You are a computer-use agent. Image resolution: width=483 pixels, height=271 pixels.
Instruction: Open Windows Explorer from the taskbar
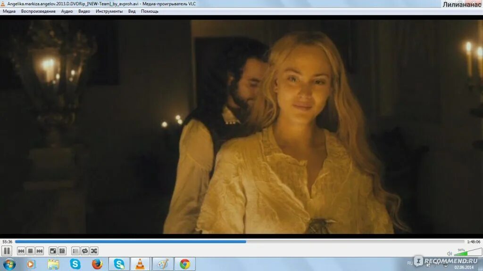53,264
